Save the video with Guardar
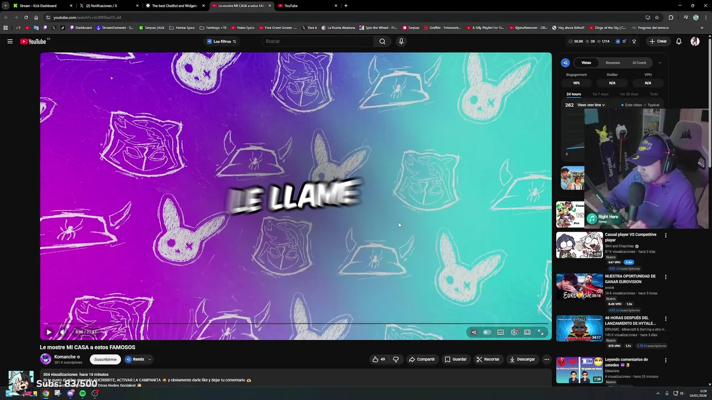The image size is (712, 400). 456,359
